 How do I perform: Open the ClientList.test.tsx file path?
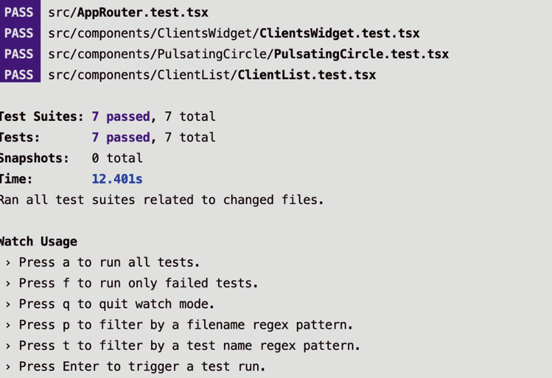tap(212, 75)
